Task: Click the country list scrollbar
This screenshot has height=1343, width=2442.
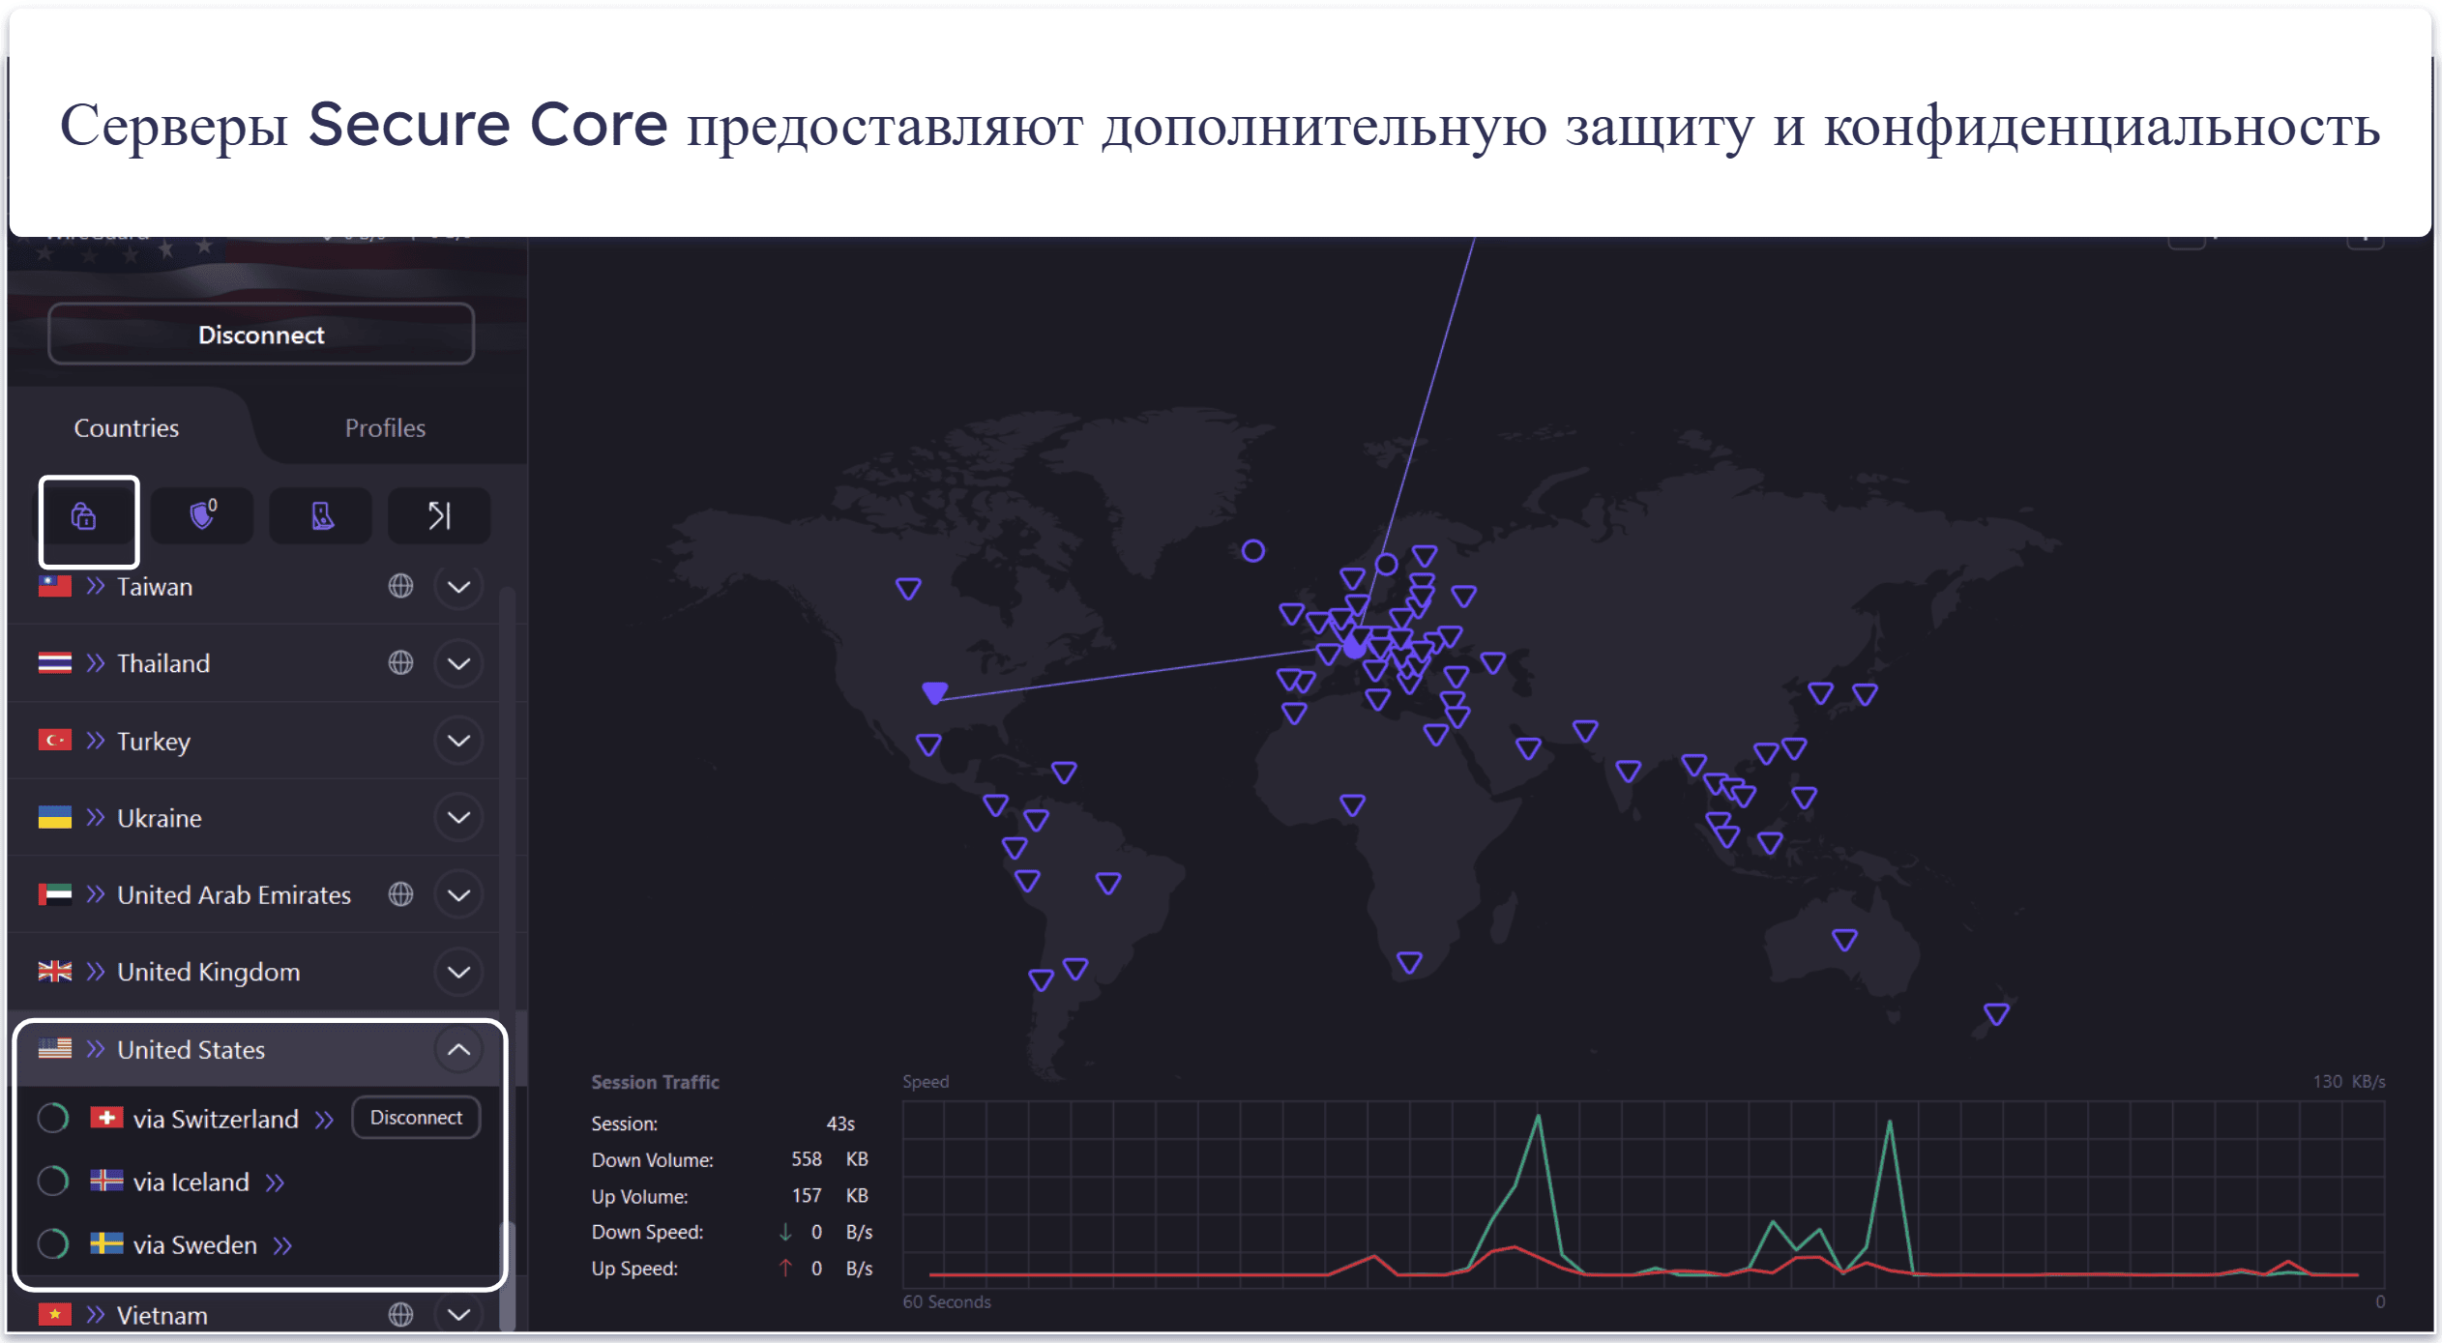Action: pos(507,1274)
